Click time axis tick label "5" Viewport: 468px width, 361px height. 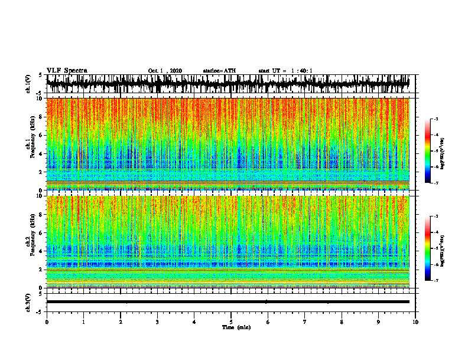pos(231,322)
